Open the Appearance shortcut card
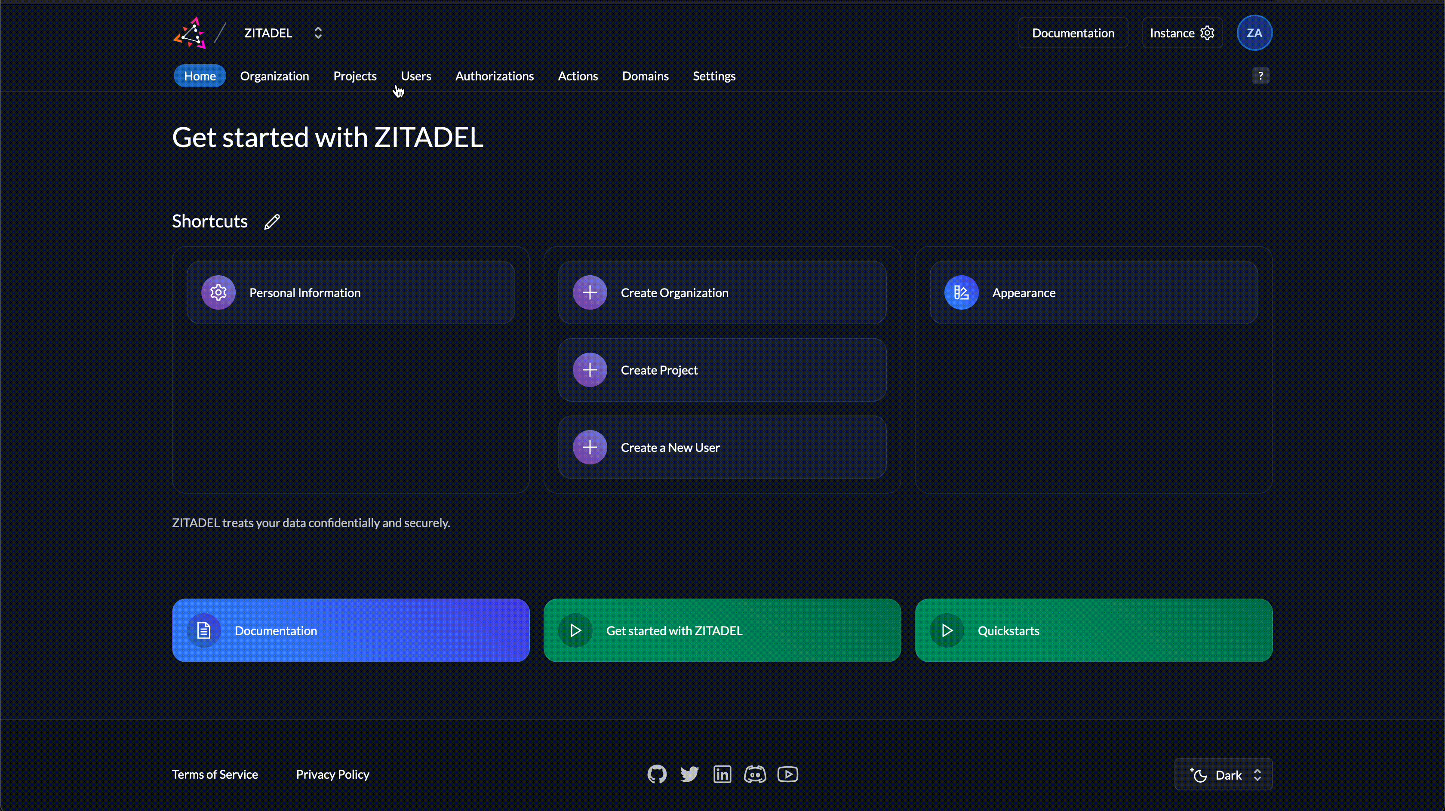 click(1093, 293)
